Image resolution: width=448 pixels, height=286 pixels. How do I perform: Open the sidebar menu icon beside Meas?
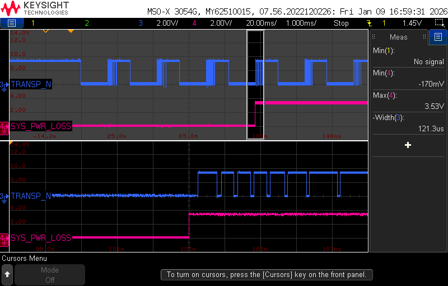438,37
